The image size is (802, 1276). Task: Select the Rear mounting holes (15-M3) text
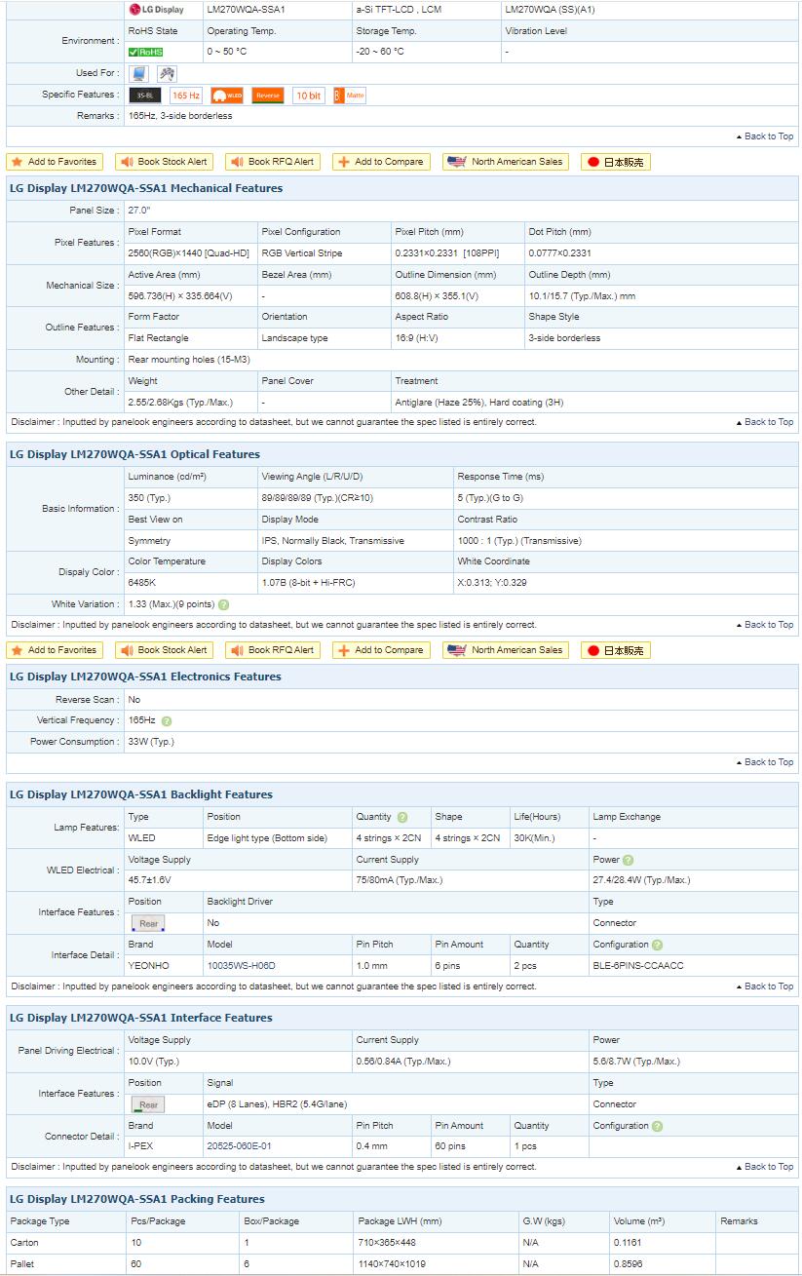[x=187, y=360]
